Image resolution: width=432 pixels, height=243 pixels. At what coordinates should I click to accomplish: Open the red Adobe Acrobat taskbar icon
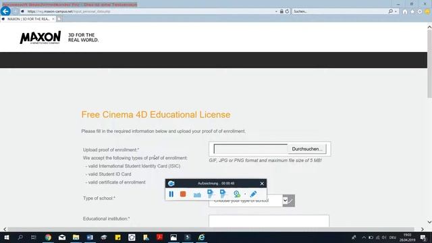[159, 237]
